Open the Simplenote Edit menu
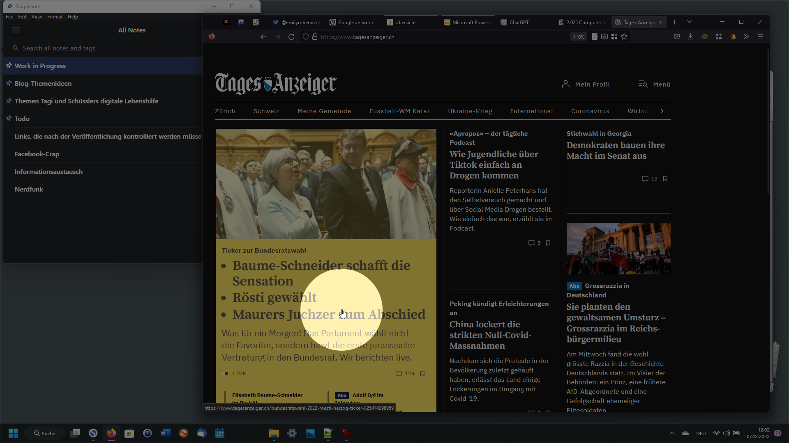This screenshot has height=443, width=789. pos(22,17)
